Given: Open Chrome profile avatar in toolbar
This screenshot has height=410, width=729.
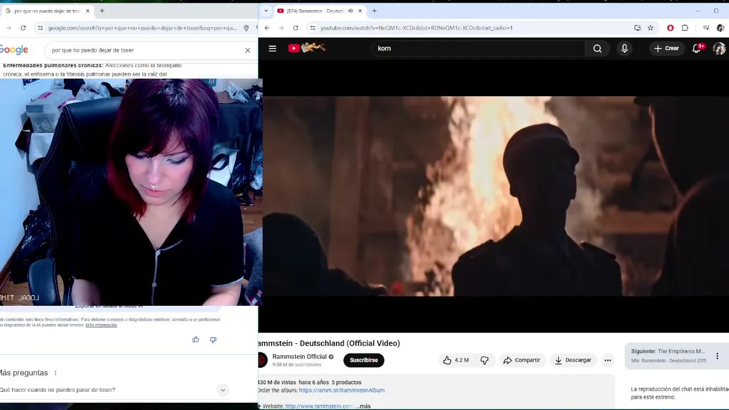Looking at the screenshot, I should (720, 28).
